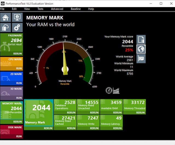The height and width of the screenshot is (145, 175).
Task: Open the Tests menu
Action: point(40,9)
